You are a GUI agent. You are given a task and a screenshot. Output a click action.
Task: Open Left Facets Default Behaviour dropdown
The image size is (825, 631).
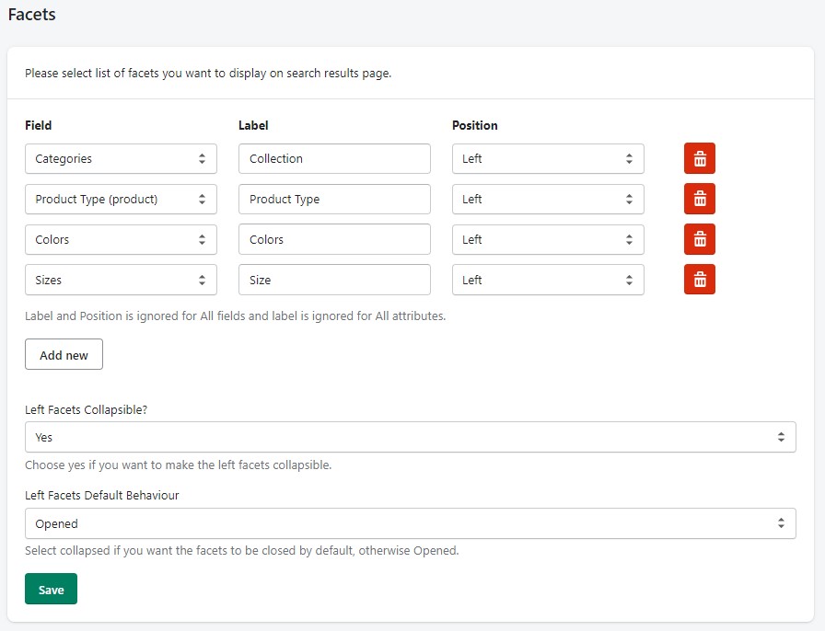[x=411, y=523]
